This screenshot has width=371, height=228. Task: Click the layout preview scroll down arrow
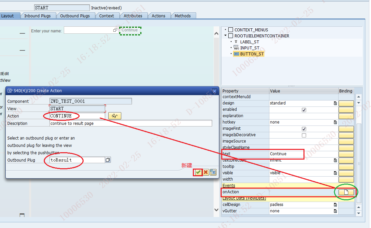pyautogui.click(x=216, y=210)
